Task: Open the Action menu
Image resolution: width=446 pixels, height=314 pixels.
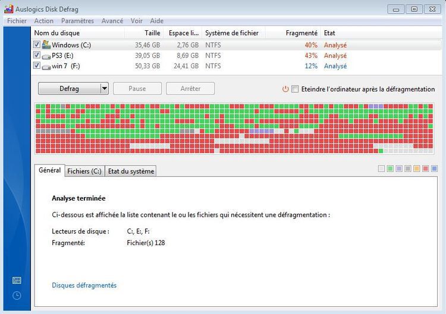Action: 43,21
